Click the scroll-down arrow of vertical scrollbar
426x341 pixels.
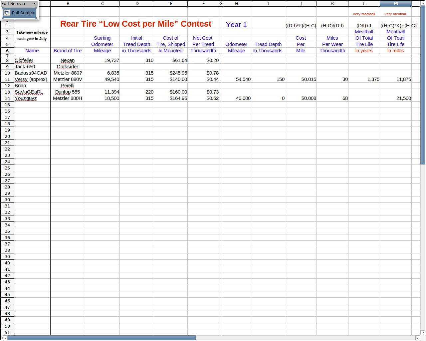pyautogui.click(x=423, y=332)
